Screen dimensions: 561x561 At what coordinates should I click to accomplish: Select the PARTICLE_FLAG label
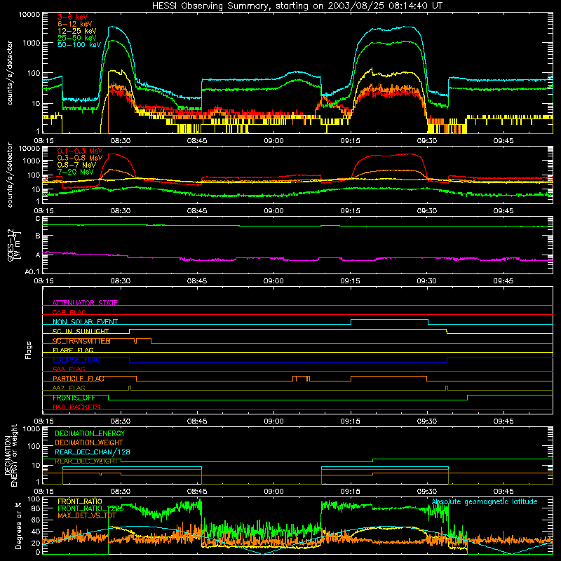point(79,379)
